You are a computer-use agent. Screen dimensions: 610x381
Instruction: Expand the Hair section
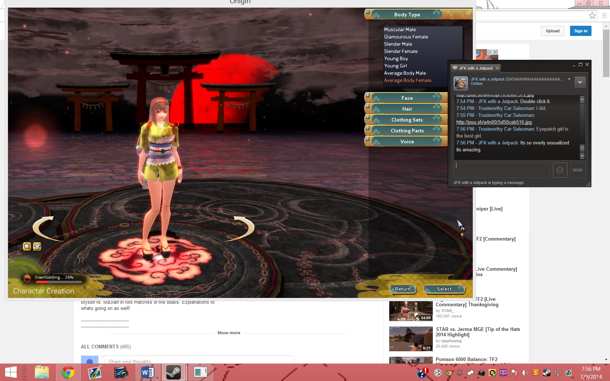tap(367, 106)
